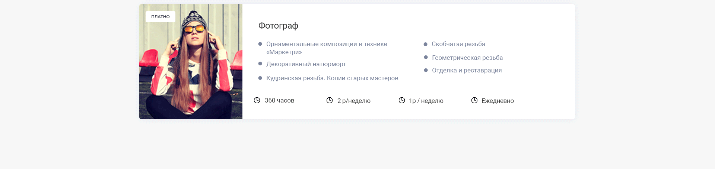
Task: Click the Скобчатая резьба list item
Action: pyautogui.click(x=458, y=44)
